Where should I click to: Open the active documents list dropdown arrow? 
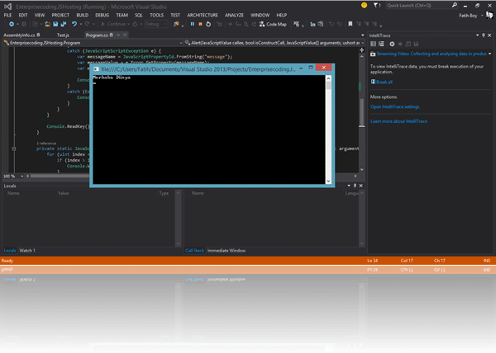[x=363, y=35]
